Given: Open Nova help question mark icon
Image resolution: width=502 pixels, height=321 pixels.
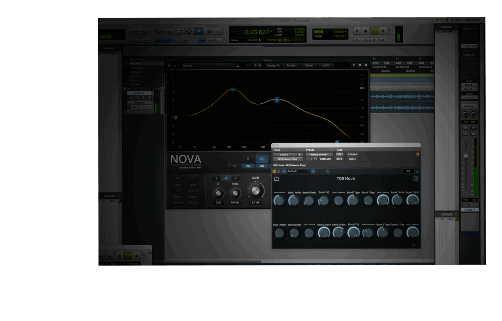Looking at the screenshot, I should [353, 66].
